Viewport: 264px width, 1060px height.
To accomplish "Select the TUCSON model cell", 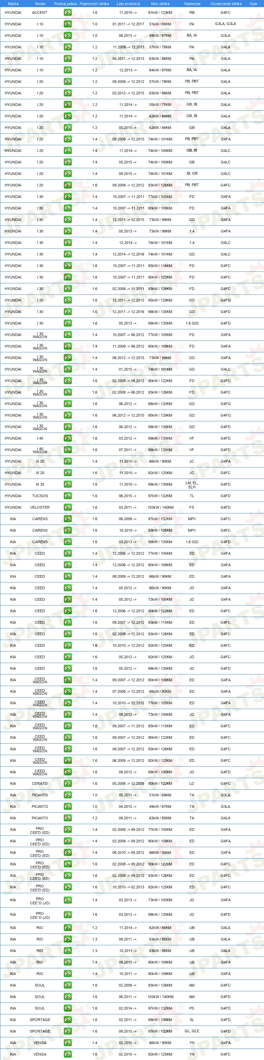I will click(x=40, y=496).
